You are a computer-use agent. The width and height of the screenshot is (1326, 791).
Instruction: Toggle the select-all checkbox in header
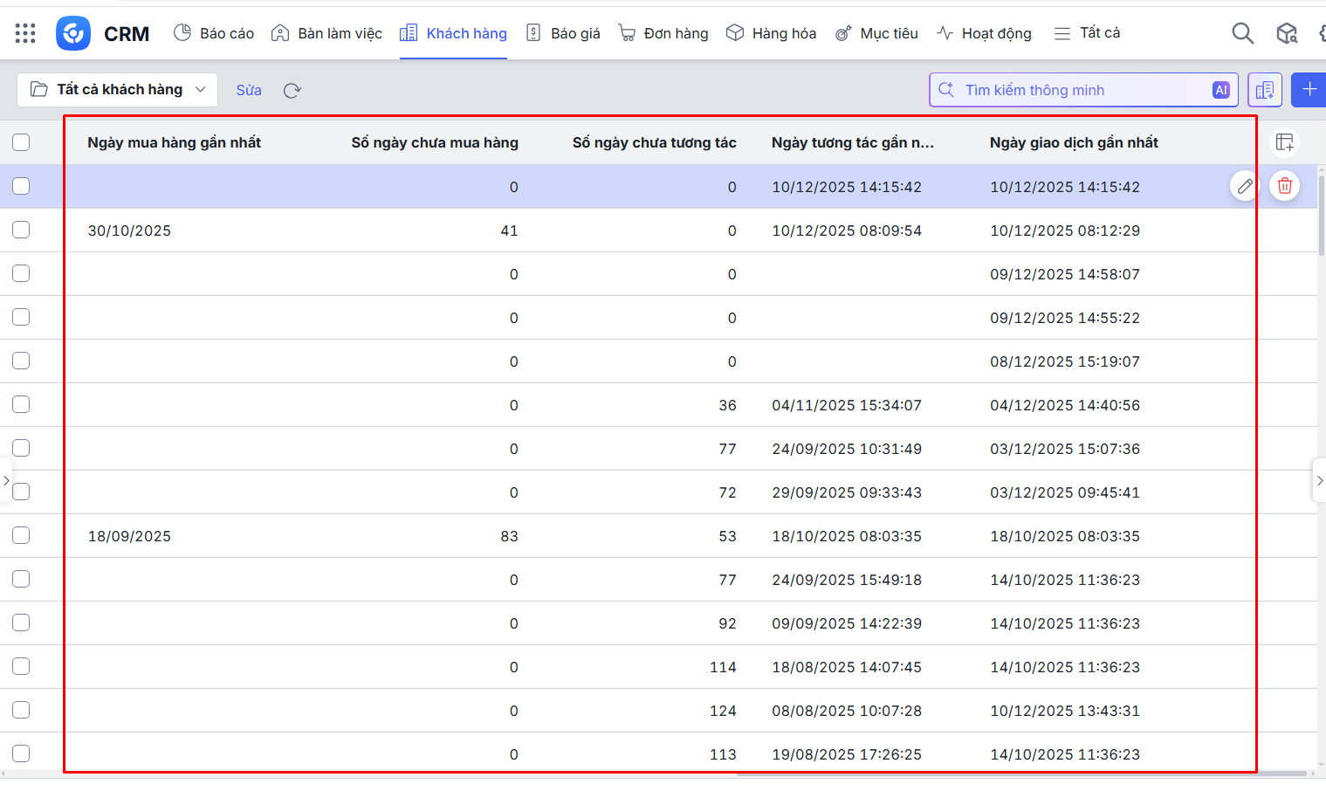coord(21,142)
